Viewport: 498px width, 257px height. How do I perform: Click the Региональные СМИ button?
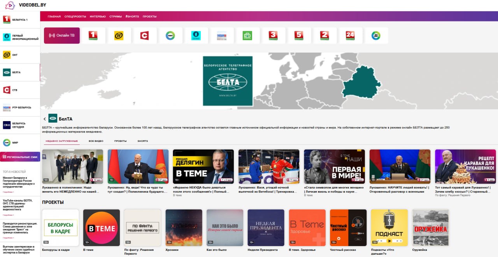point(20,157)
